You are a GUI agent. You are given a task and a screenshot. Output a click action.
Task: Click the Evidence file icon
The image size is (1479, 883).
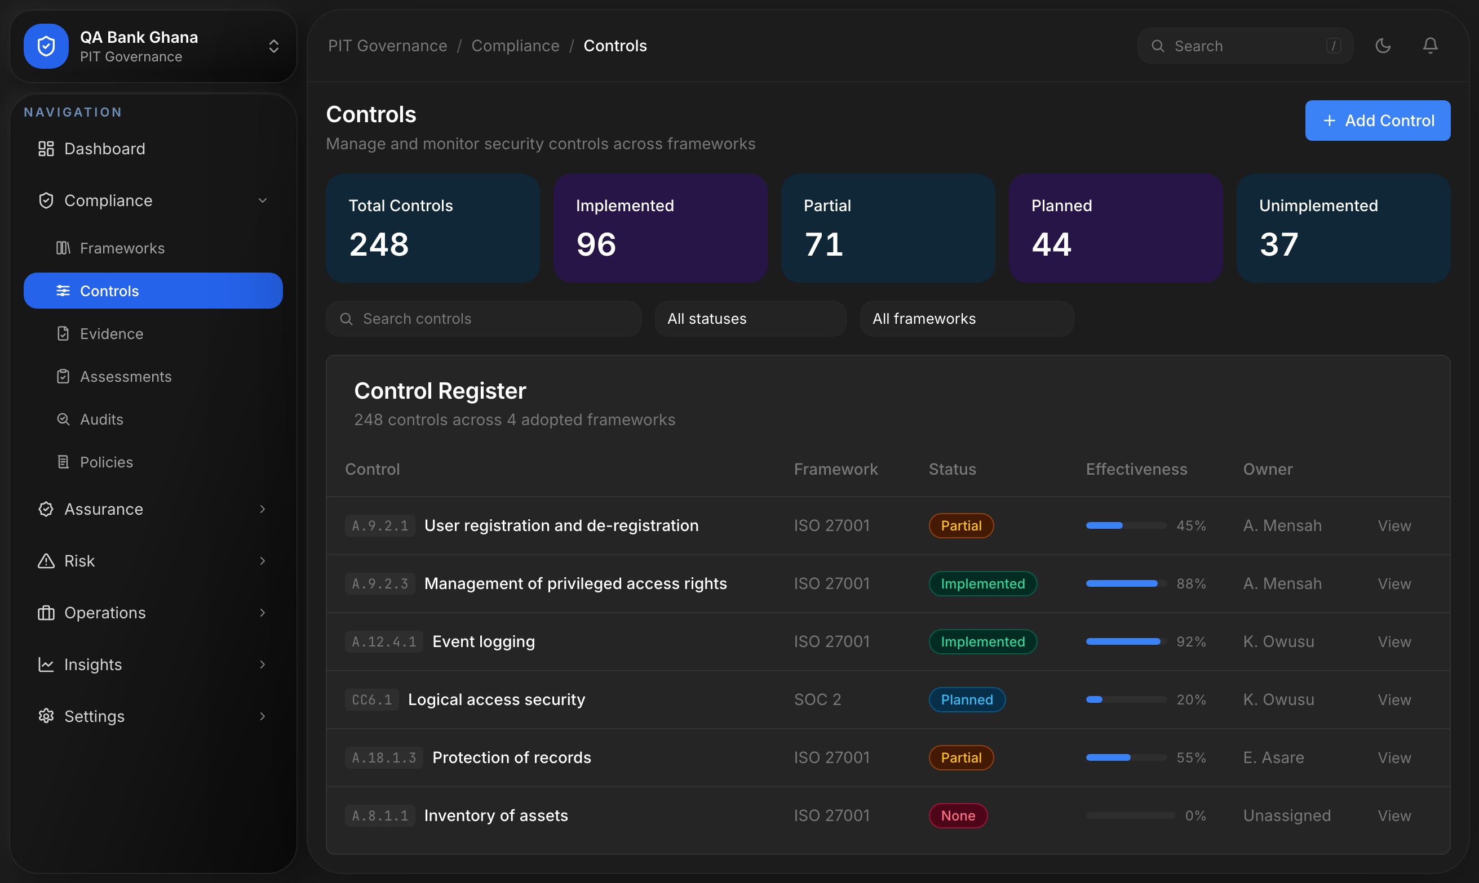pyautogui.click(x=63, y=334)
